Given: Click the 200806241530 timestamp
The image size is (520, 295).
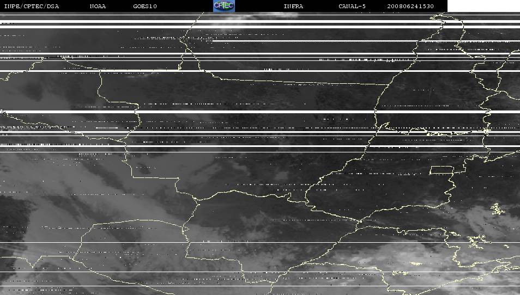Looking at the screenshot, I should [410, 7].
